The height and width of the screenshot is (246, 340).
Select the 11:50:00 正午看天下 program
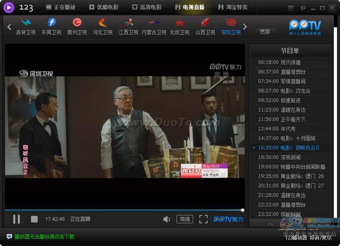(x=290, y=119)
